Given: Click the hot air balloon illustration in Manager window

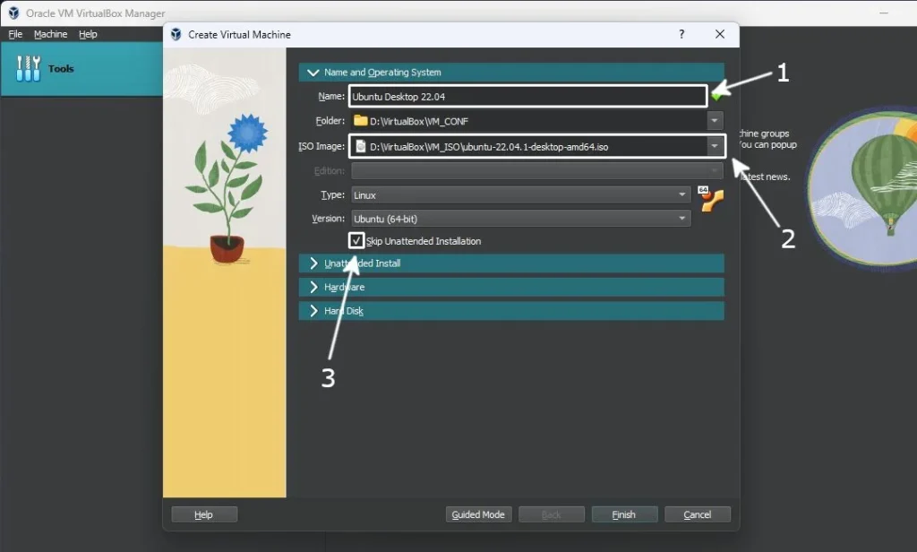Looking at the screenshot, I should click(862, 188).
